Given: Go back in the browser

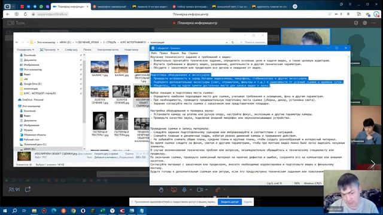Looking at the screenshot, I should [8, 14].
